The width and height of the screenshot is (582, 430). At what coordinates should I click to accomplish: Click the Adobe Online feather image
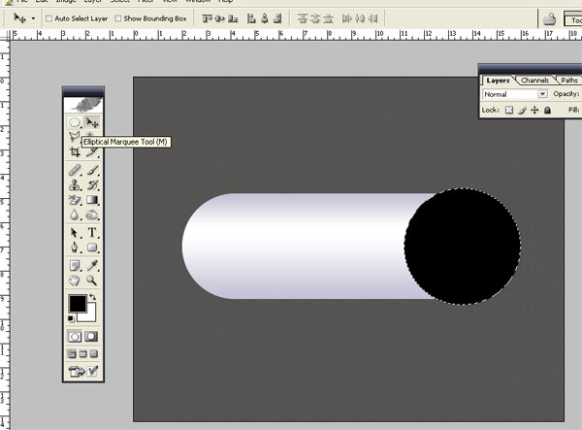pos(83,105)
